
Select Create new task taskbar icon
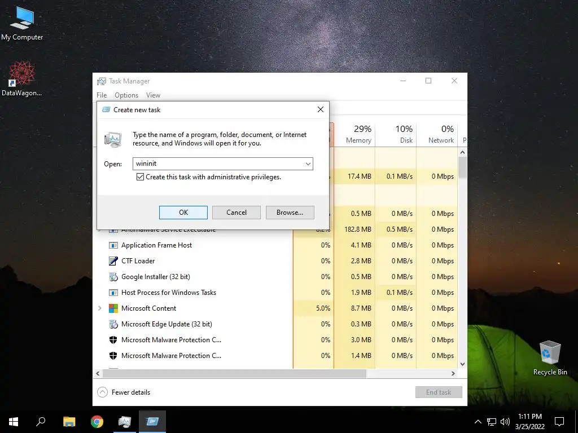click(x=152, y=422)
